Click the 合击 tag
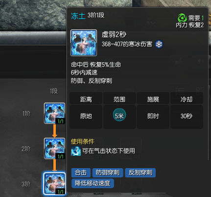211x197 pixels. click(x=81, y=172)
